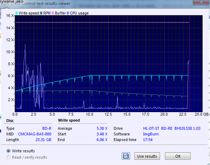
Task: Click the CMCMAG-BA5-000 media ID value
Action: [34, 134]
